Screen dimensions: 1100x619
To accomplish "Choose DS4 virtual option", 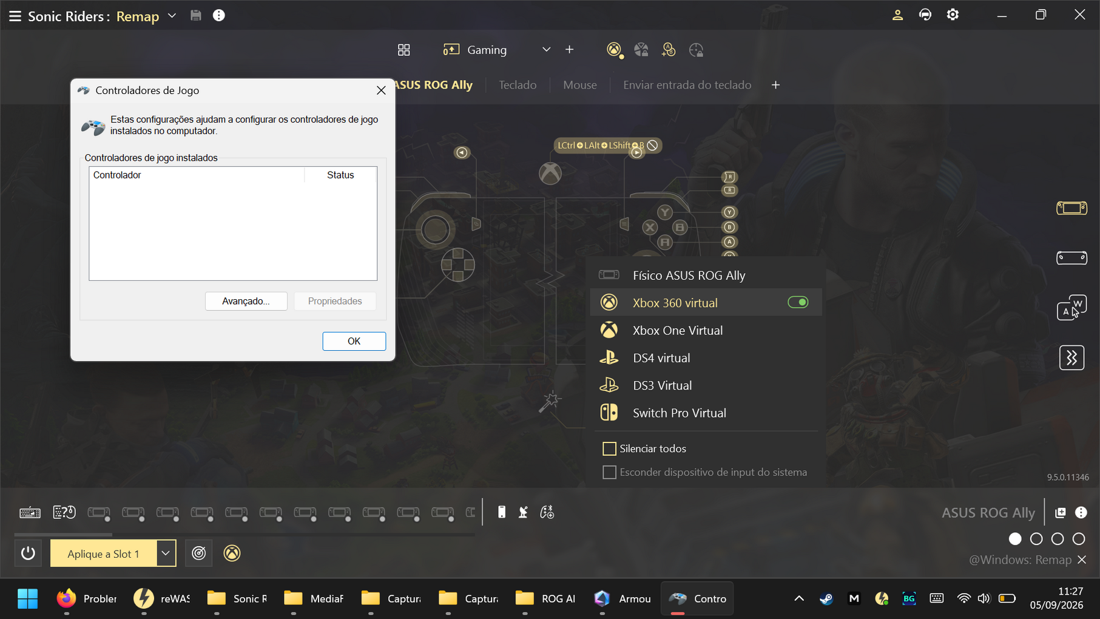I will pos(706,357).
